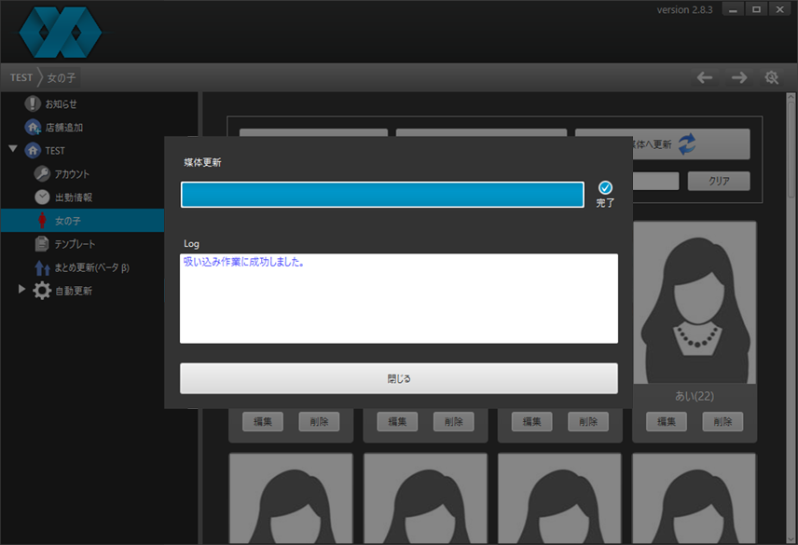The image size is (798, 545).
Task: Expand the 自動更新 tree node arrow
Action: (21, 289)
